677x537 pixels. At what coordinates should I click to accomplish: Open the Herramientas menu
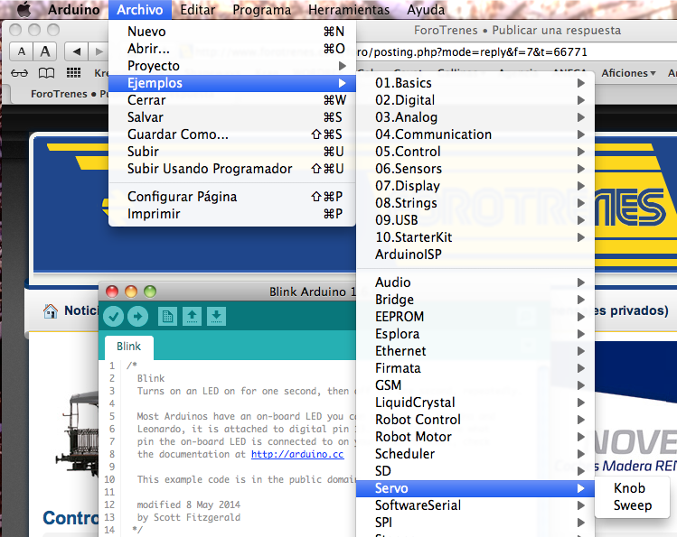coord(349,10)
